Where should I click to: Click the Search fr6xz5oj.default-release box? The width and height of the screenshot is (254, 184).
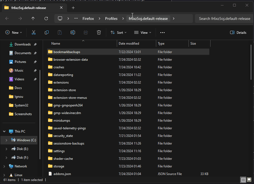click(x=224, y=19)
